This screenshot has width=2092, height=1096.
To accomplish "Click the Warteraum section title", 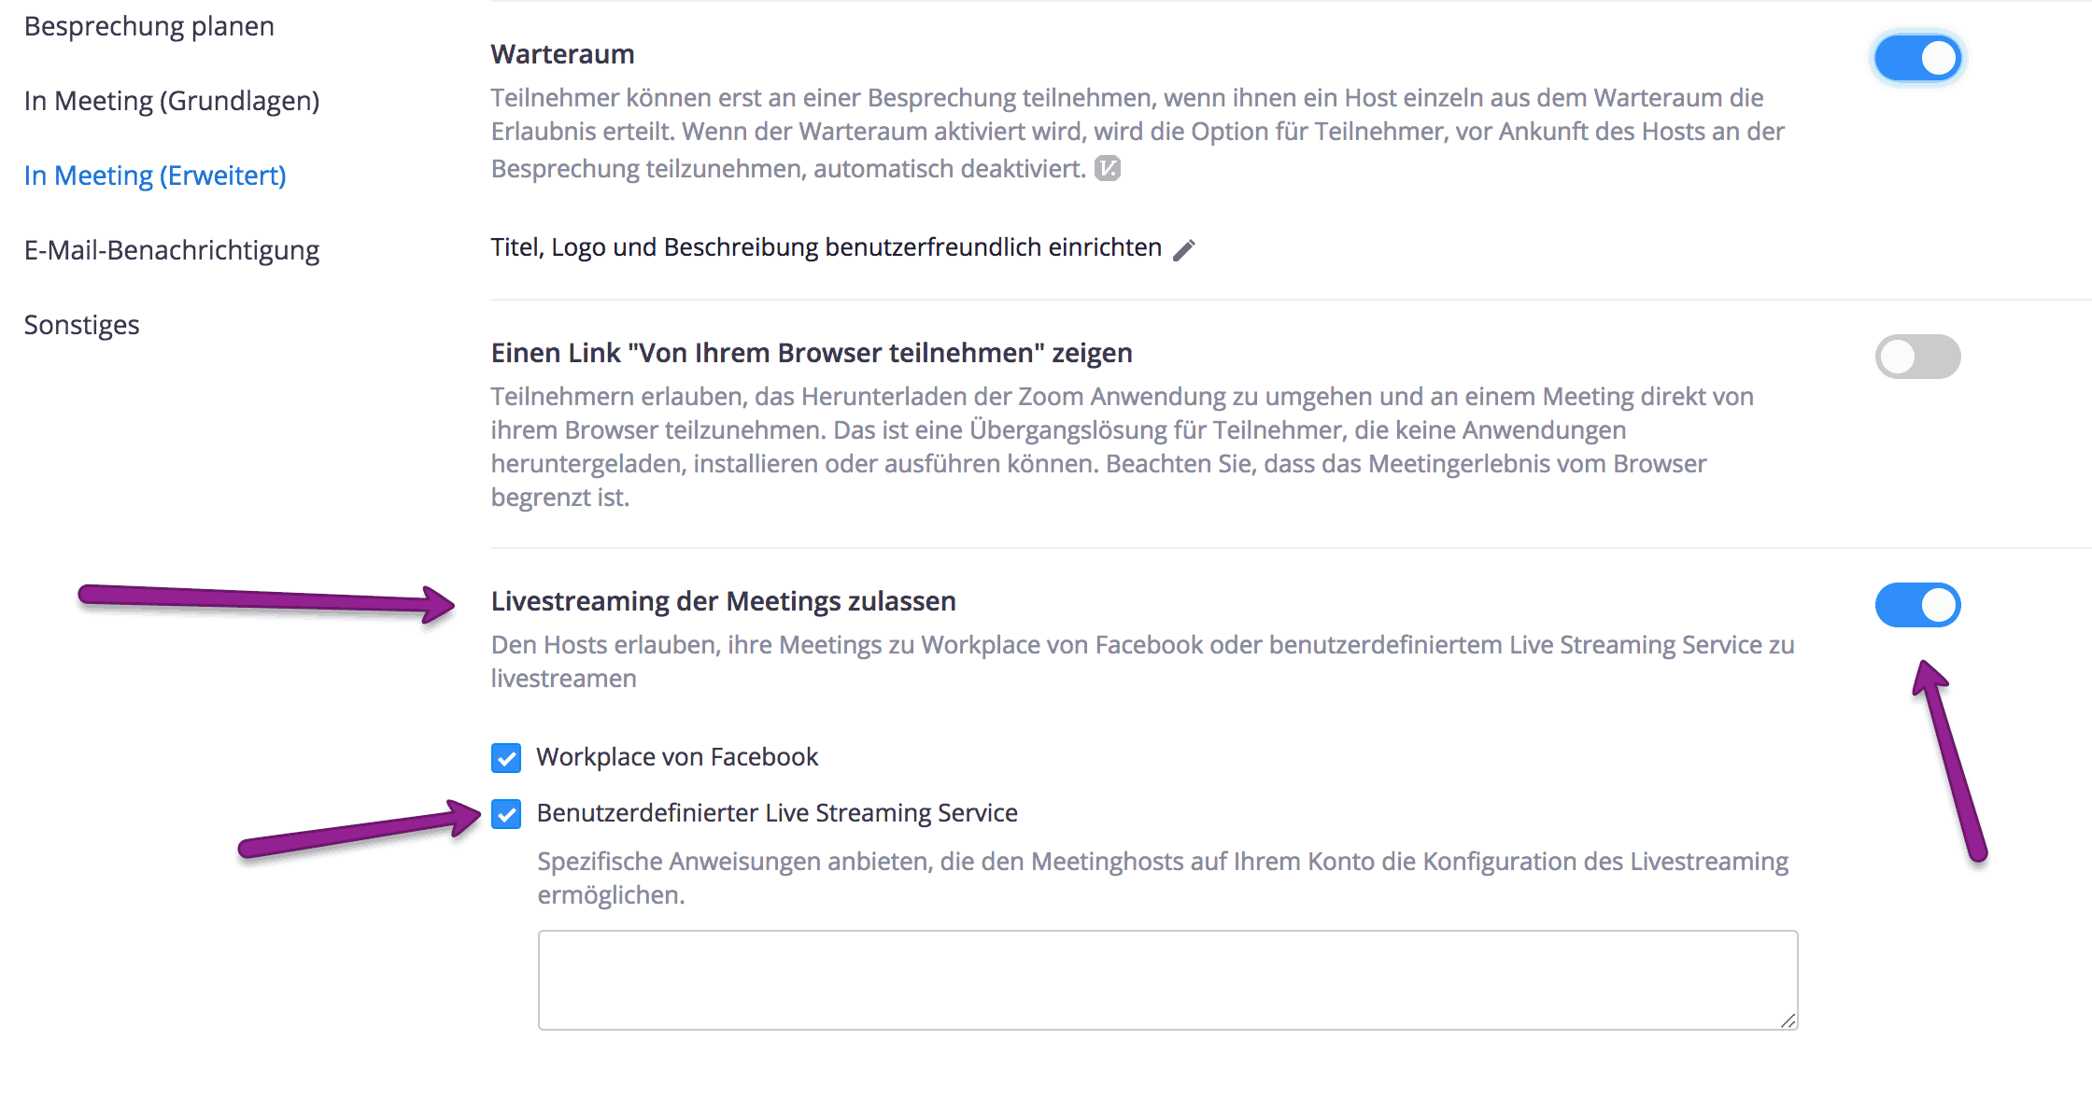I will tap(561, 54).
